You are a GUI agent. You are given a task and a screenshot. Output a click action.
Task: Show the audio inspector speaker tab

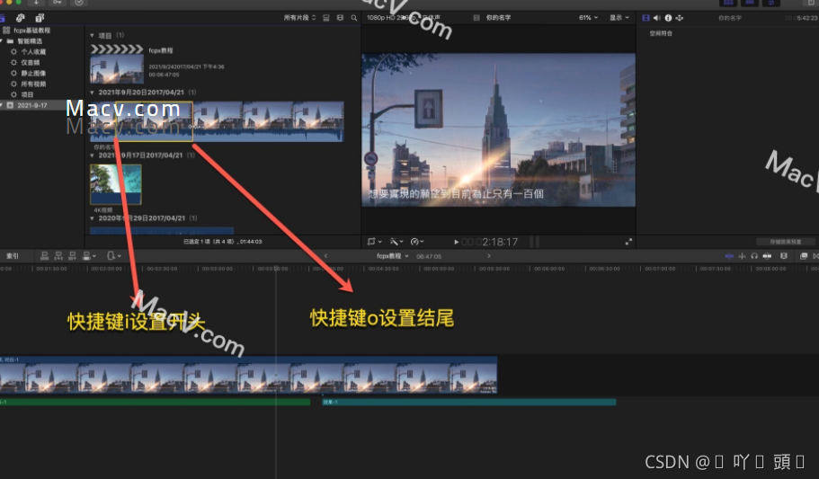coord(657,18)
